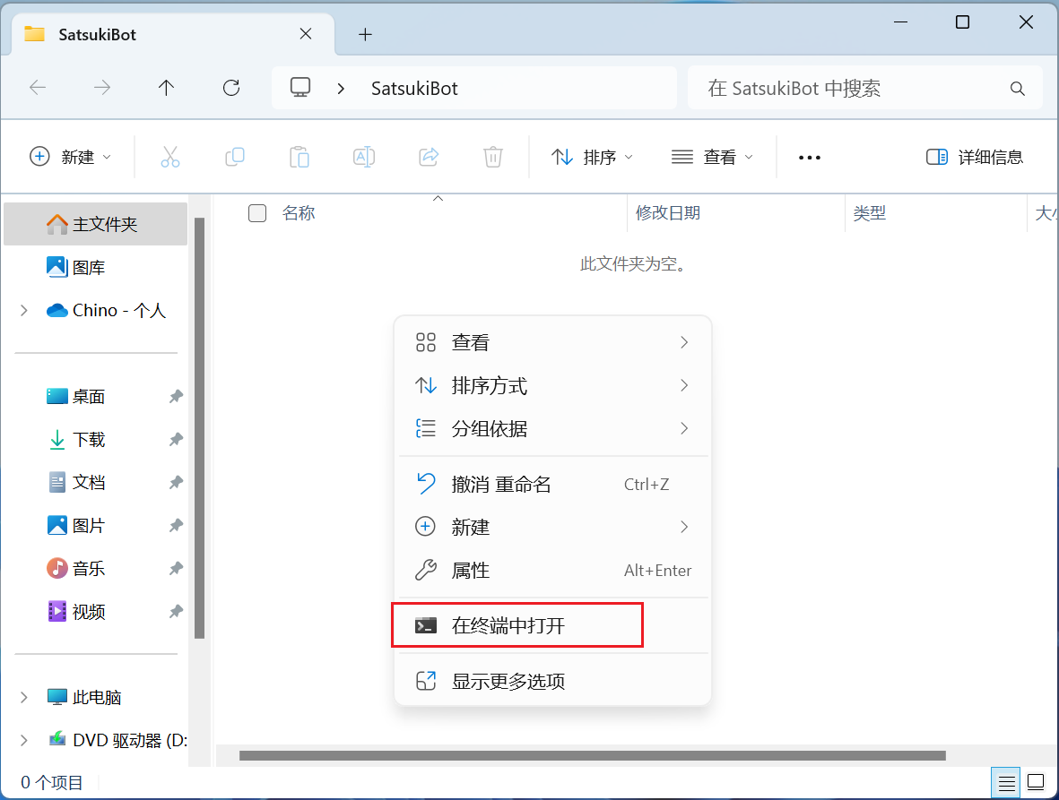The image size is (1059, 800).
Task: Click the This PC monitor icon in address bar
Action: tap(300, 88)
